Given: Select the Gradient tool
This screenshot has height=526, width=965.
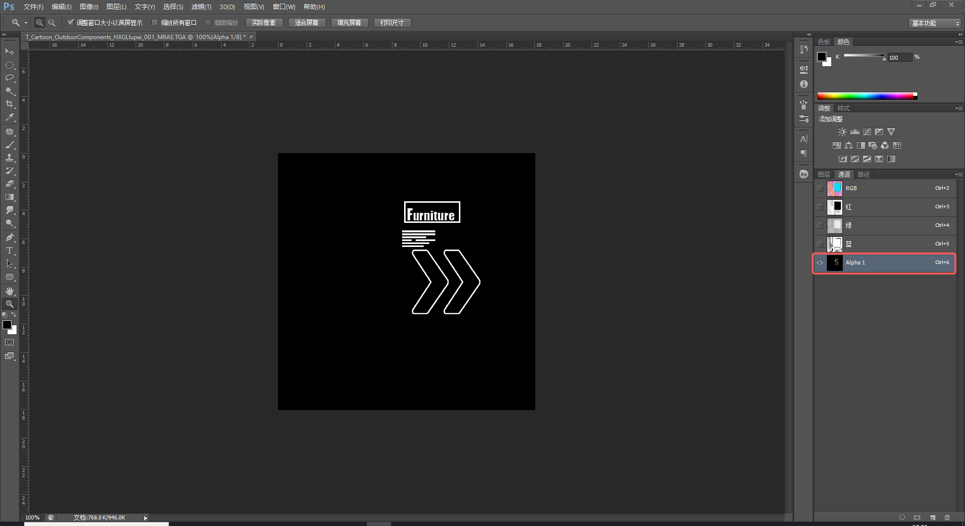Looking at the screenshot, I should click(10, 197).
